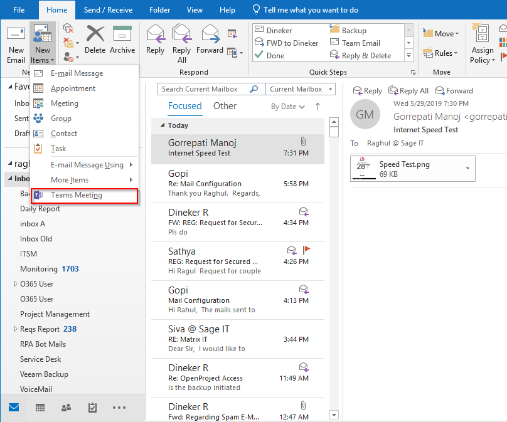
Task: Open the Send / Receive tab
Action: point(107,10)
